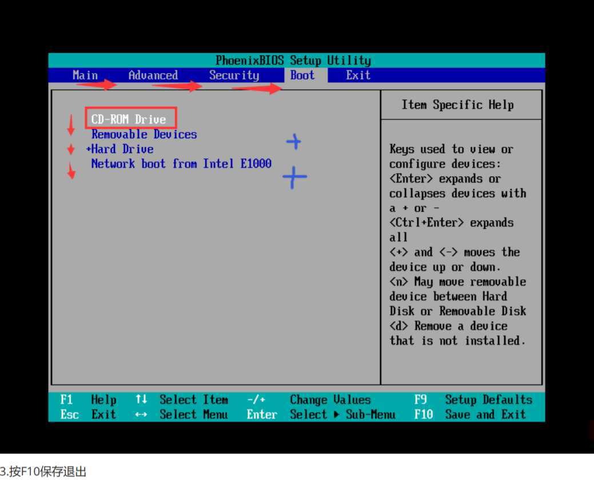Click the Enter Select Sub-Menu hint
594x482 pixels.
click(321, 414)
